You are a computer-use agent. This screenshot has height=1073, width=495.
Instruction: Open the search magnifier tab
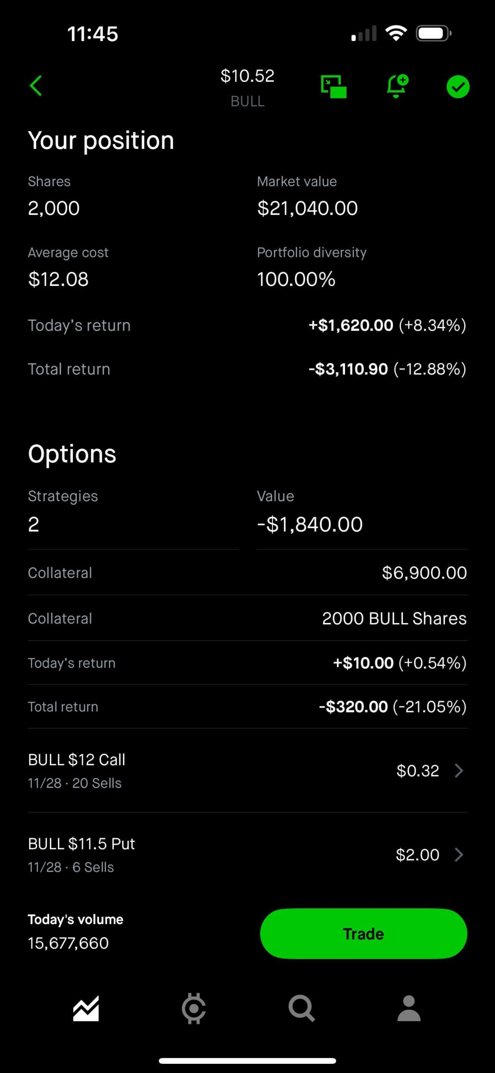coord(301,1008)
